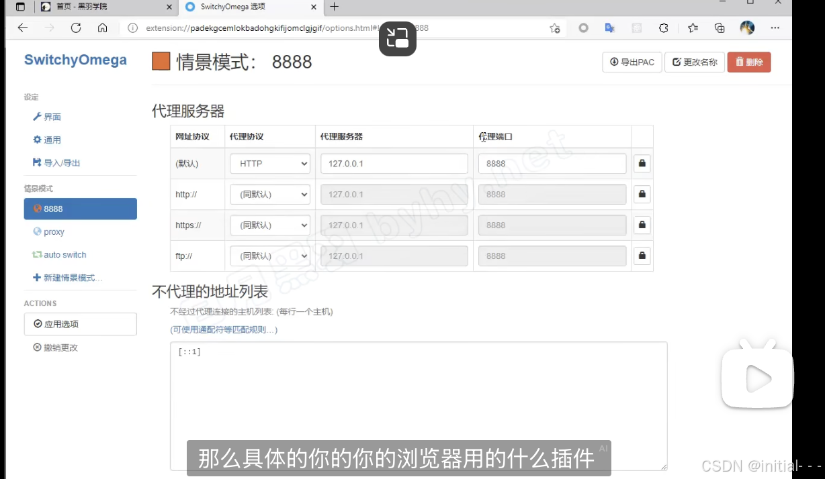Click the lock icon in https:// row

[x=642, y=225]
